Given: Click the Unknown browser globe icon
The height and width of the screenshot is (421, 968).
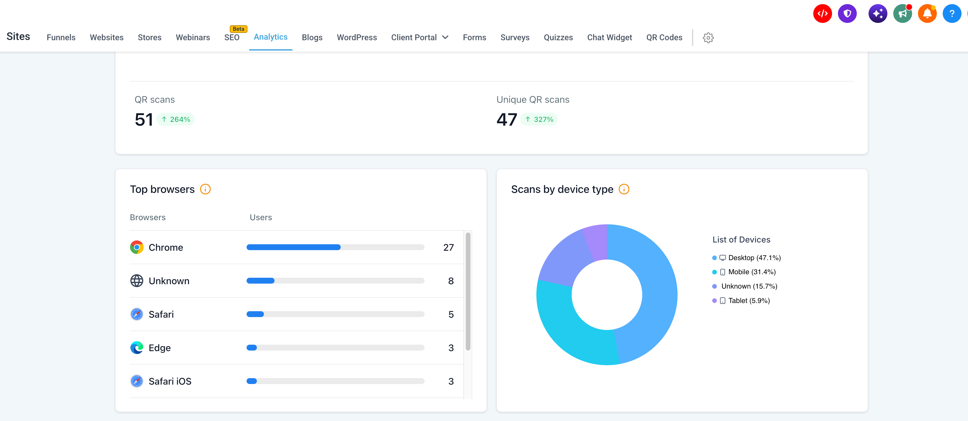Looking at the screenshot, I should [x=137, y=281].
